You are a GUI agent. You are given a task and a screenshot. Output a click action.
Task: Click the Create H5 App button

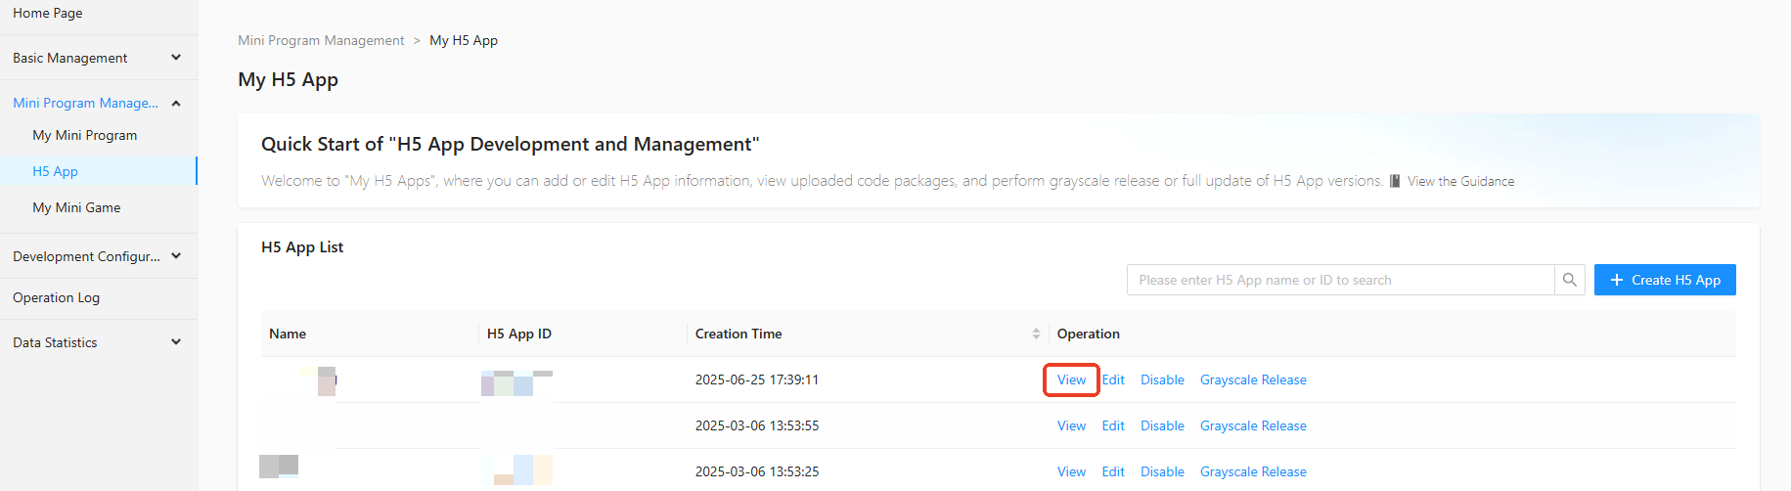tap(1665, 280)
